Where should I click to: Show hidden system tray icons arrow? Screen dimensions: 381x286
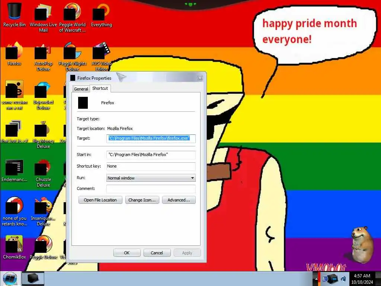click(x=316, y=279)
